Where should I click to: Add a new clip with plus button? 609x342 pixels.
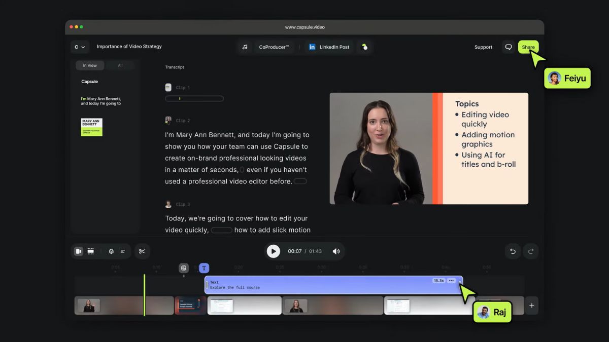pyautogui.click(x=532, y=306)
